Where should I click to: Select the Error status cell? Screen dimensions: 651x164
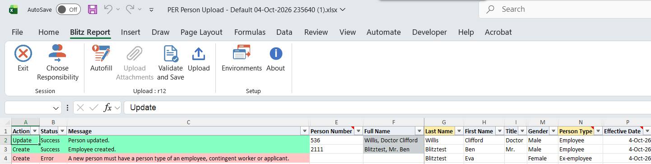point(53,159)
